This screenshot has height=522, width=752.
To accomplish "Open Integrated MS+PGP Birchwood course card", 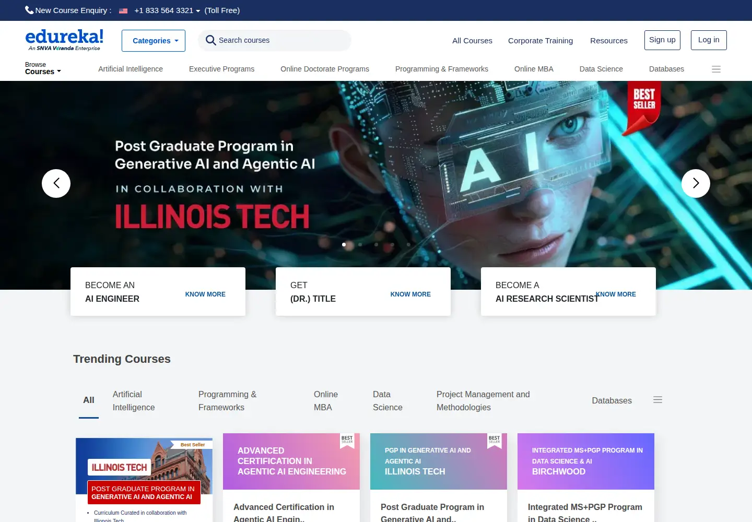I will (586, 478).
